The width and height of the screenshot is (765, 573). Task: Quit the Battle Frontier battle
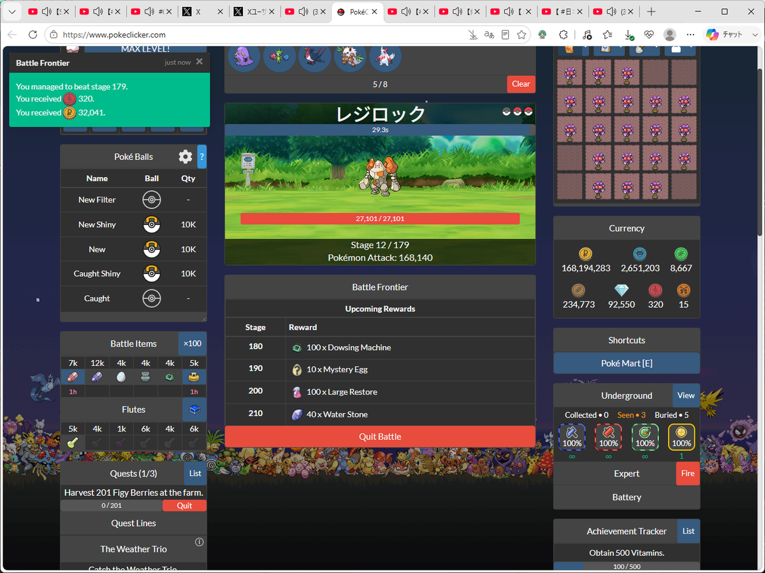point(380,437)
